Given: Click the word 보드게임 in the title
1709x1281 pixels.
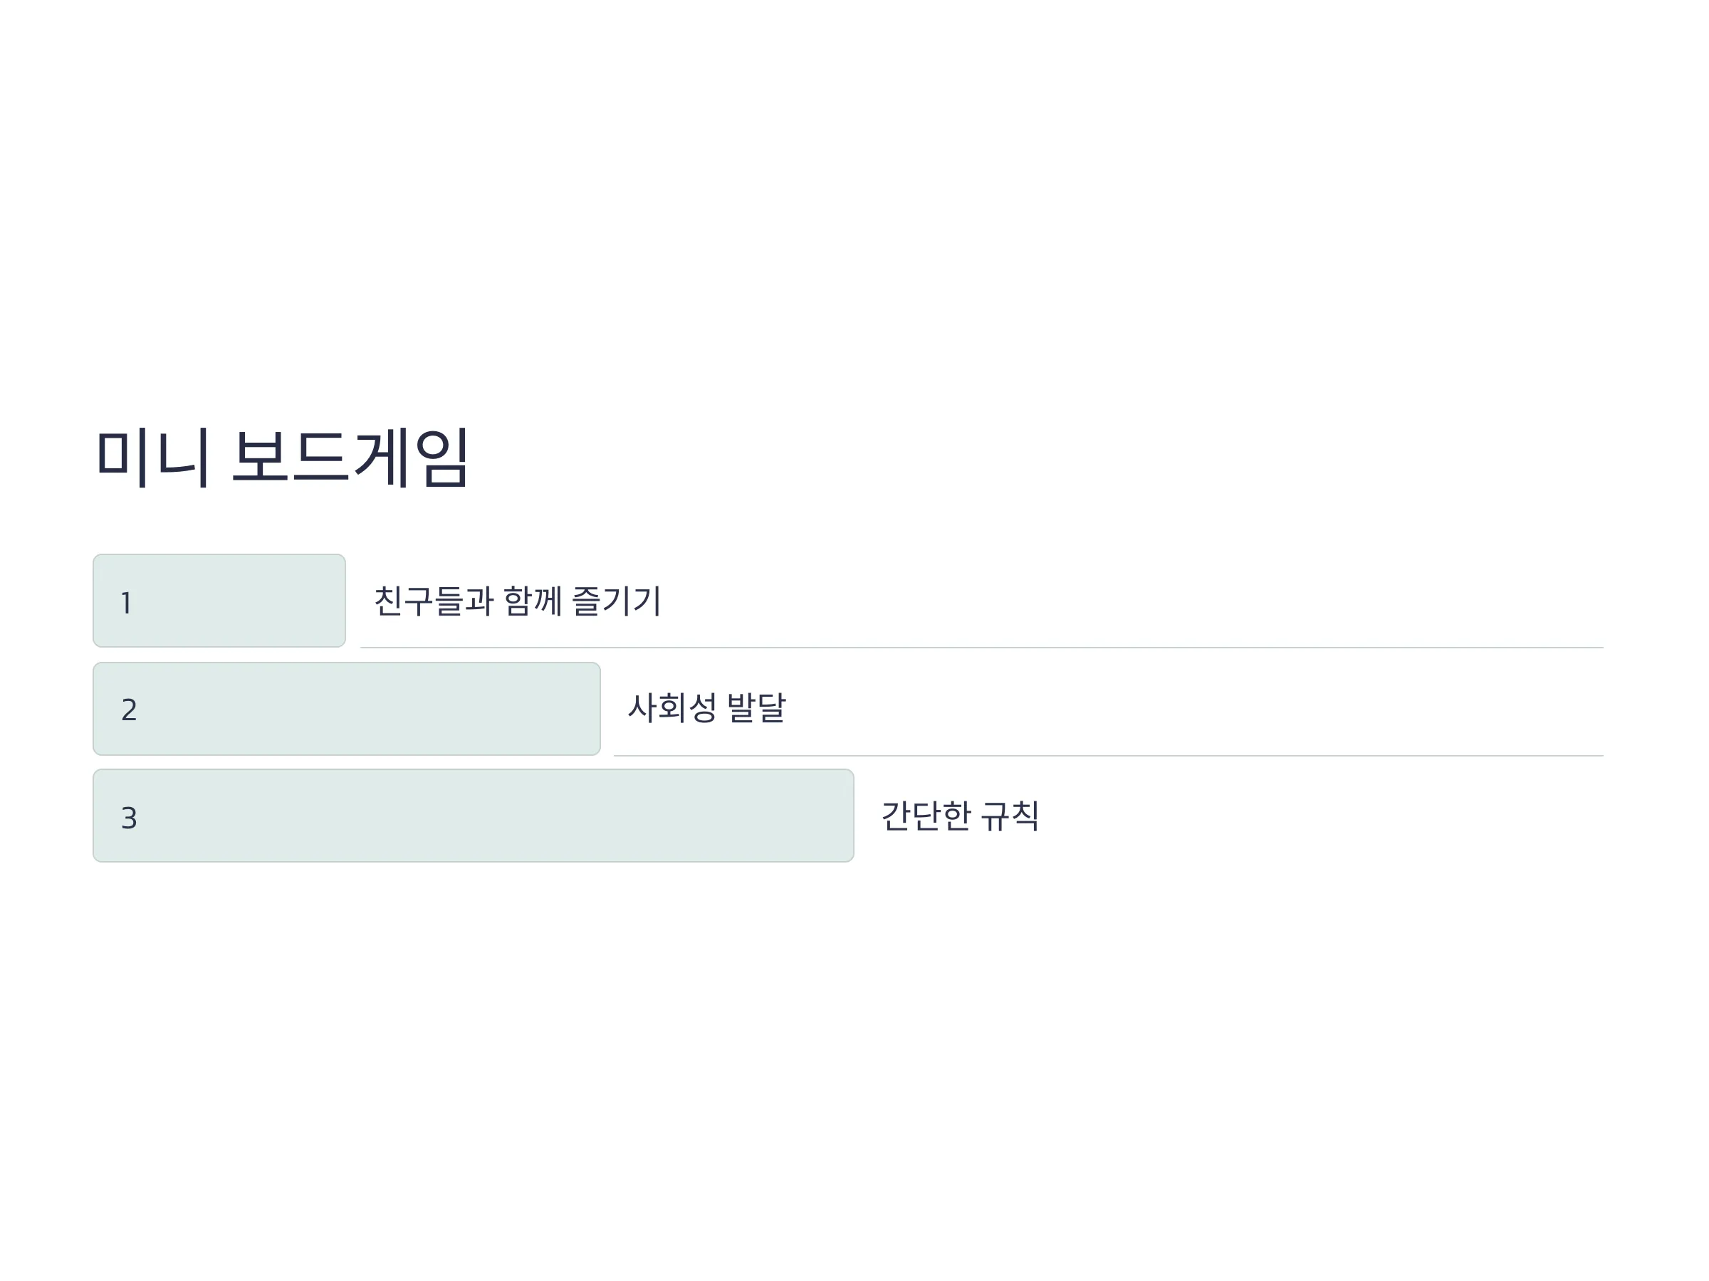Looking at the screenshot, I should point(350,457).
